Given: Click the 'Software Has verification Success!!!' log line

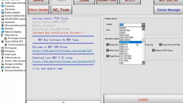Looking at the screenshot, I should (58, 33).
